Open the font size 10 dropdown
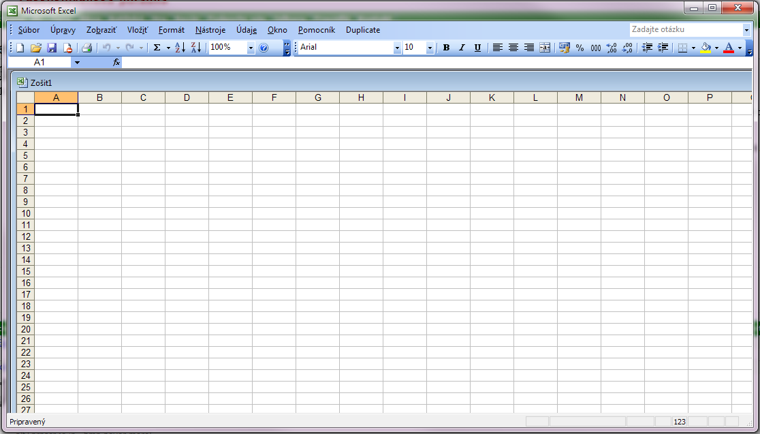 click(430, 48)
